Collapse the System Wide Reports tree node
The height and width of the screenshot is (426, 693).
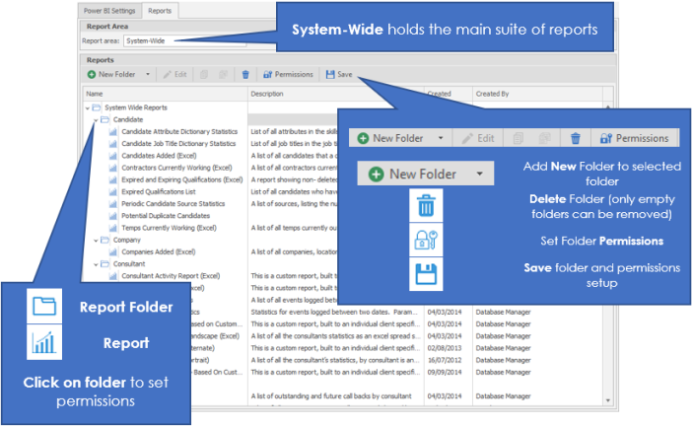(x=87, y=106)
